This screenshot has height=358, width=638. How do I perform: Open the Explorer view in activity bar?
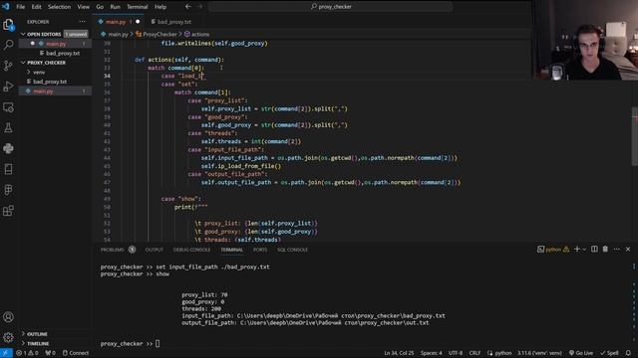coord(8,24)
